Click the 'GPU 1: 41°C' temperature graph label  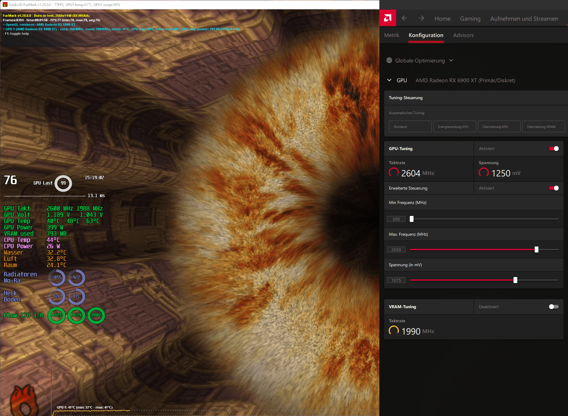click(x=85, y=407)
